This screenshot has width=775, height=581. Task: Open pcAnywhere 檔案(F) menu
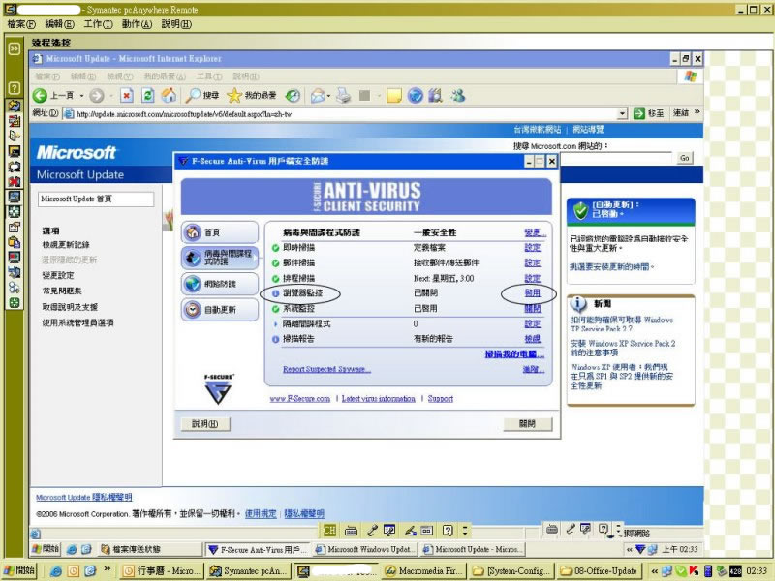[21, 24]
